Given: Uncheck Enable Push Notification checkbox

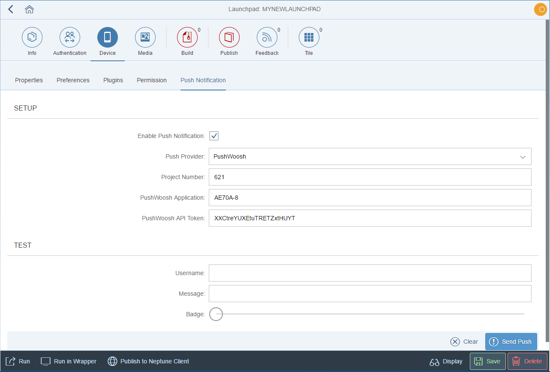Looking at the screenshot, I should [214, 136].
